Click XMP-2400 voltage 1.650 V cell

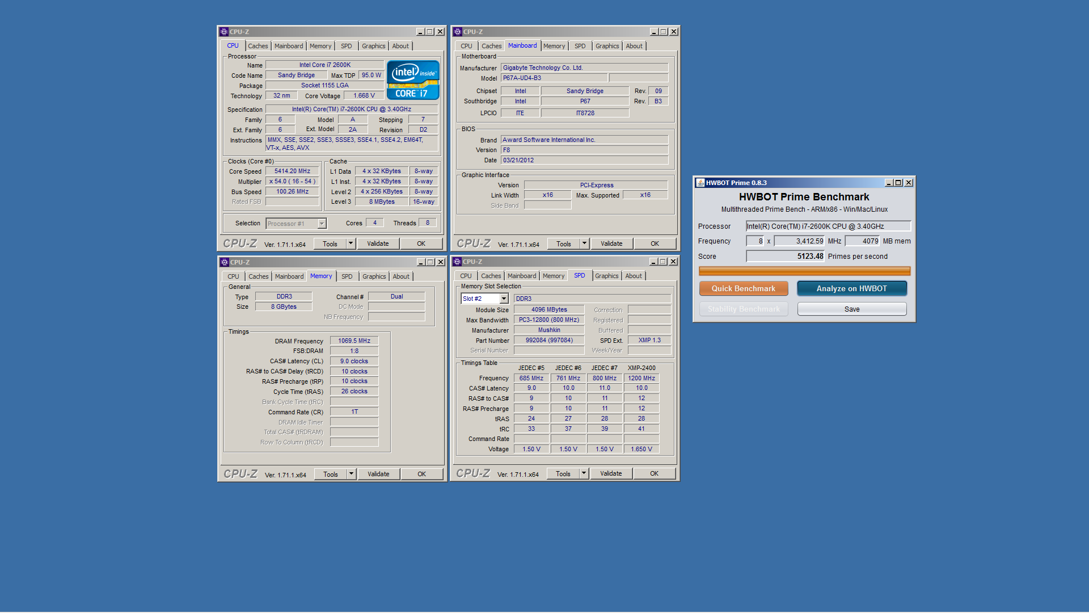[641, 449]
